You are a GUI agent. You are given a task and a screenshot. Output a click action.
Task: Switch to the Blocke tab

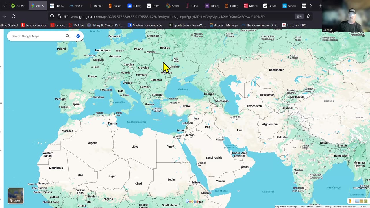pyautogui.click(x=289, y=6)
